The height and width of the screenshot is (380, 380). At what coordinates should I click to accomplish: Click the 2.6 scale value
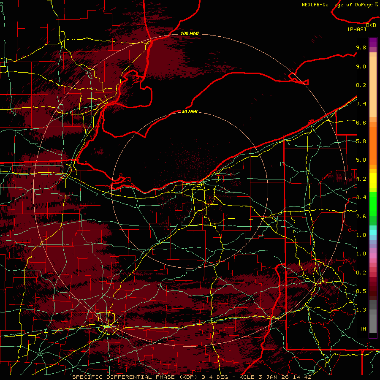point(361,216)
